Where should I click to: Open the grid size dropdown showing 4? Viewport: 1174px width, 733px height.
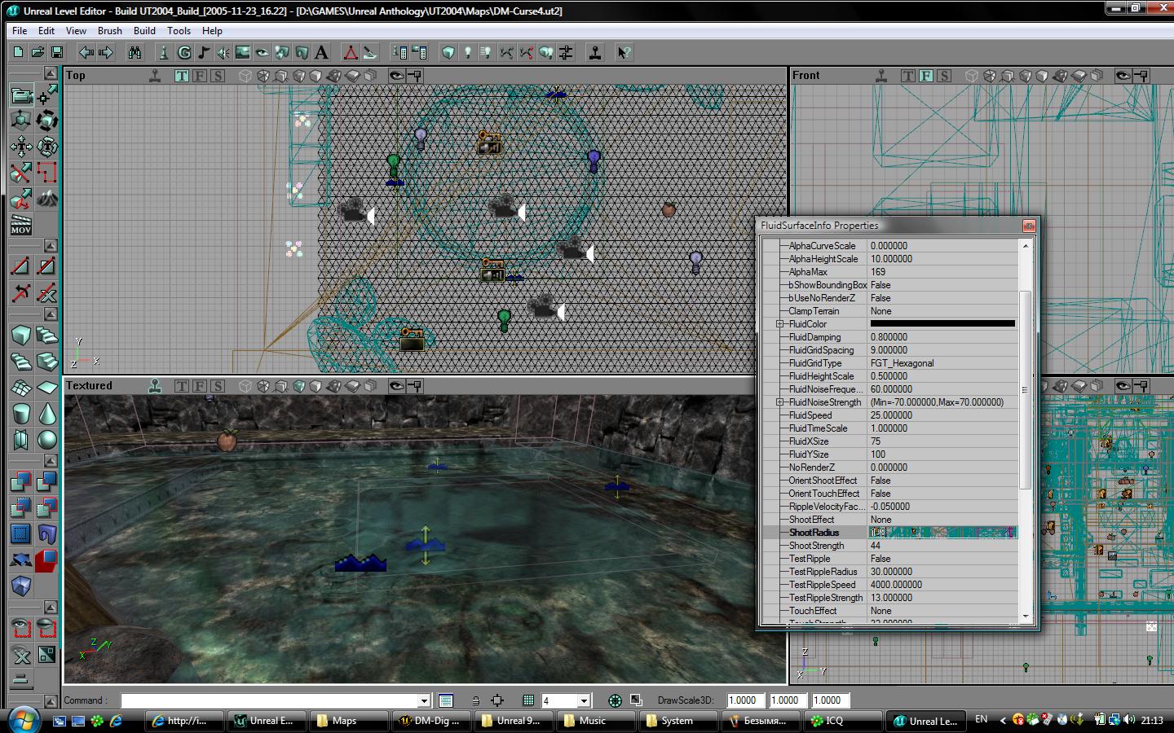(x=584, y=701)
